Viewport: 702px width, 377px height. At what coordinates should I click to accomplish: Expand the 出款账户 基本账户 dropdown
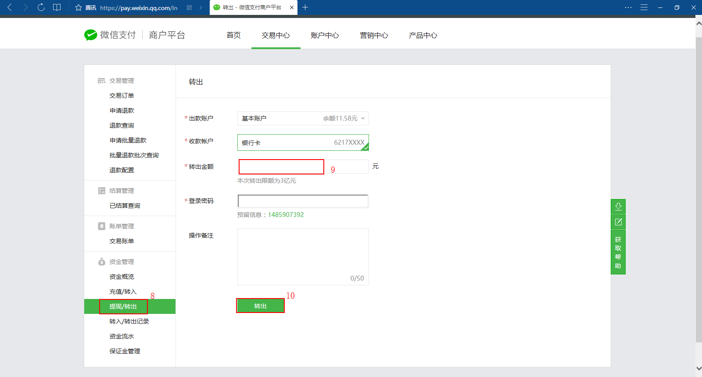pos(303,118)
